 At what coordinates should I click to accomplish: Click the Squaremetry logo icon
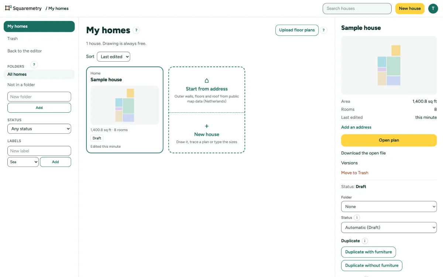8,8
